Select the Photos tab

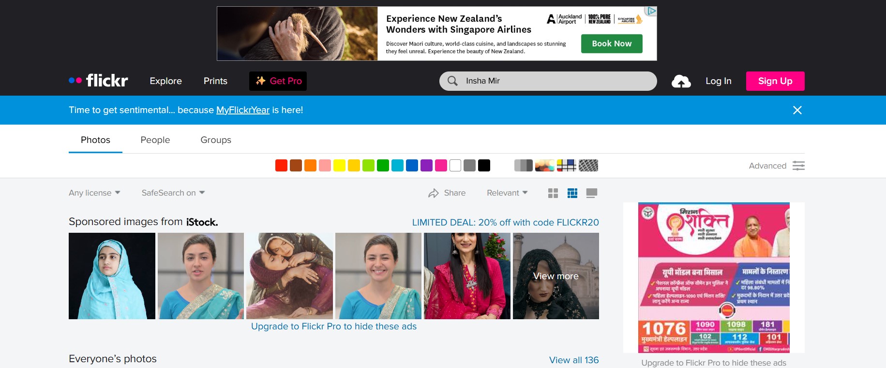[95, 140]
